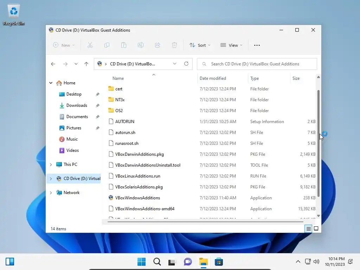Expand CD Drive (D:) tree node

(51, 178)
